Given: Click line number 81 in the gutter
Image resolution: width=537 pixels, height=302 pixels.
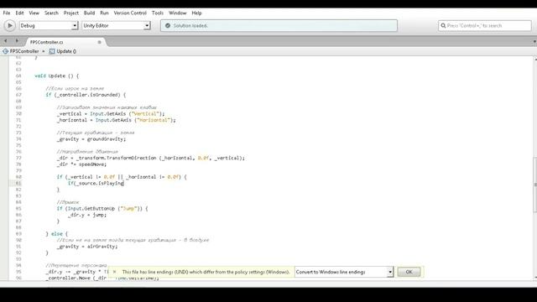Looking at the screenshot, I should point(18,183).
